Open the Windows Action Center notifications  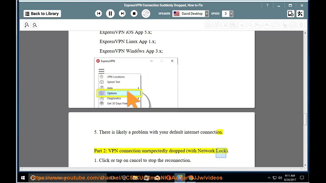(x=302, y=178)
